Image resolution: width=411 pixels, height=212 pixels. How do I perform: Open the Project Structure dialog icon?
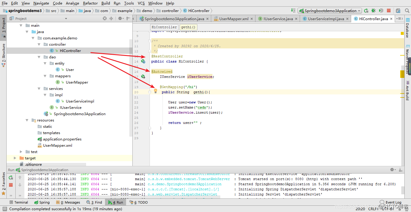click(398, 11)
